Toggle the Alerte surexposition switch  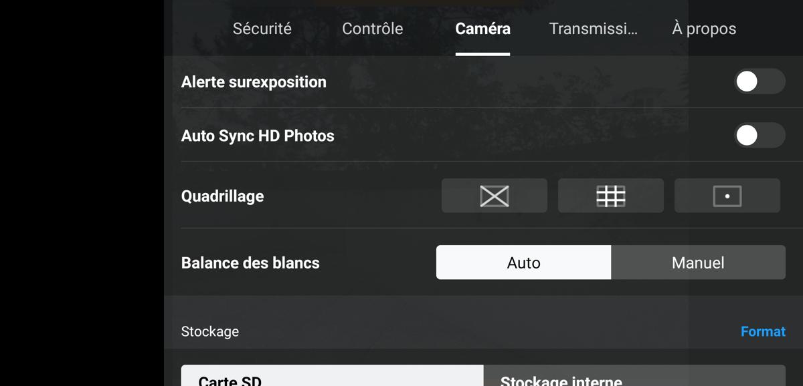760,81
